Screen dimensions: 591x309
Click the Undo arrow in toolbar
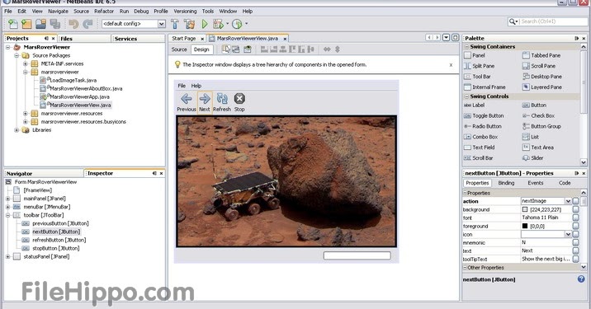[x=73, y=24]
